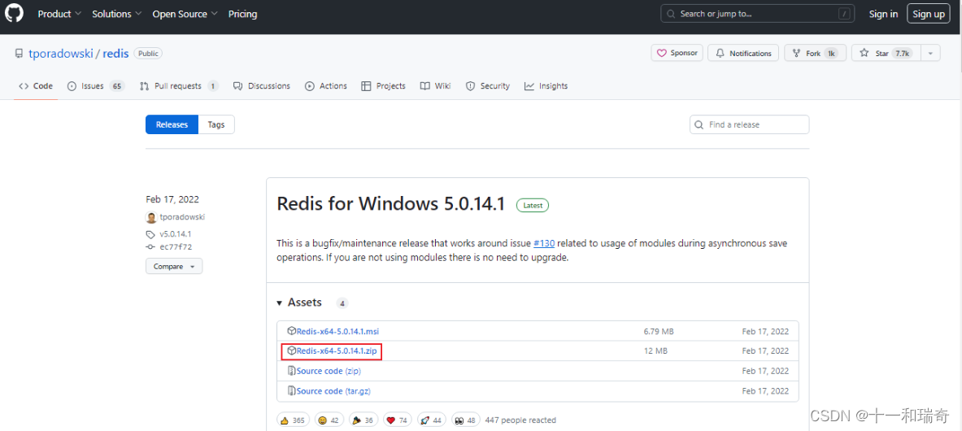Click the file-zip icon beside Source code (tar.gz)
This screenshot has width=962, height=431.
292,390
